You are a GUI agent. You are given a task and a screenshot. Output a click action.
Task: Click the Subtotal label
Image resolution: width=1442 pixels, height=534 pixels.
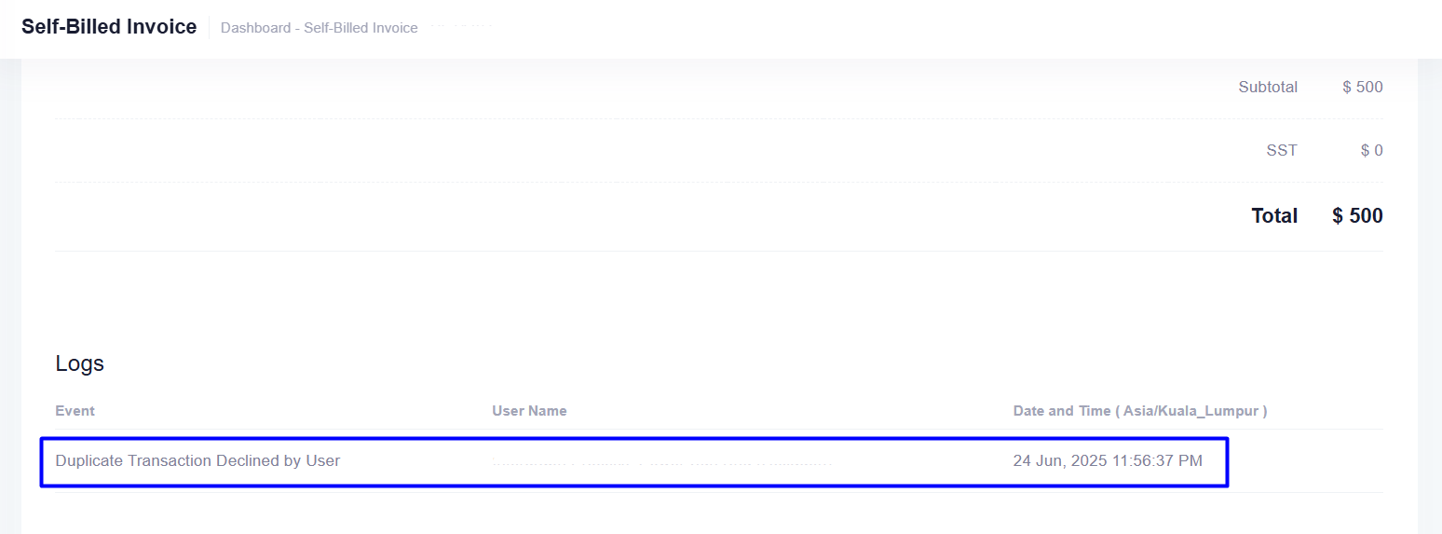[x=1267, y=88]
